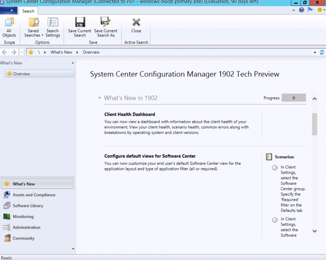
Task: Click the sun icon in address bar
Action: click(x=31, y=52)
